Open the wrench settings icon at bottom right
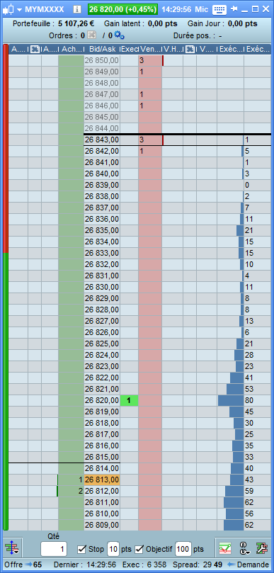The width and height of the screenshot is (274, 573). point(262,549)
